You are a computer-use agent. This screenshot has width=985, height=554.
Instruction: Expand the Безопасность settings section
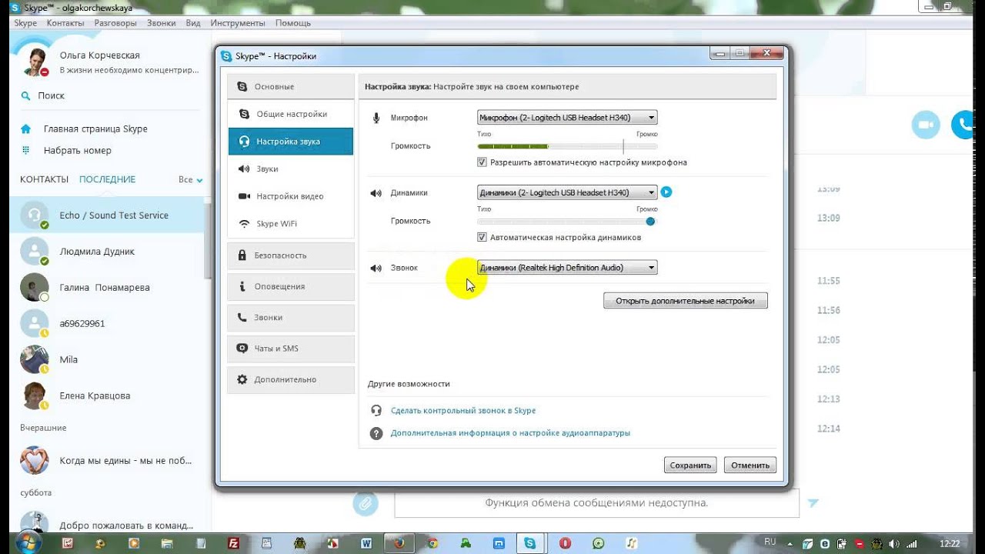(291, 255)
